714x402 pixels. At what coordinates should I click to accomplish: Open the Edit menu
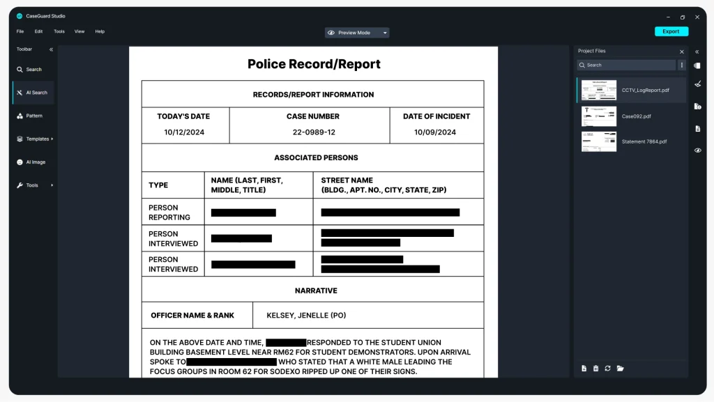[38, 31]
